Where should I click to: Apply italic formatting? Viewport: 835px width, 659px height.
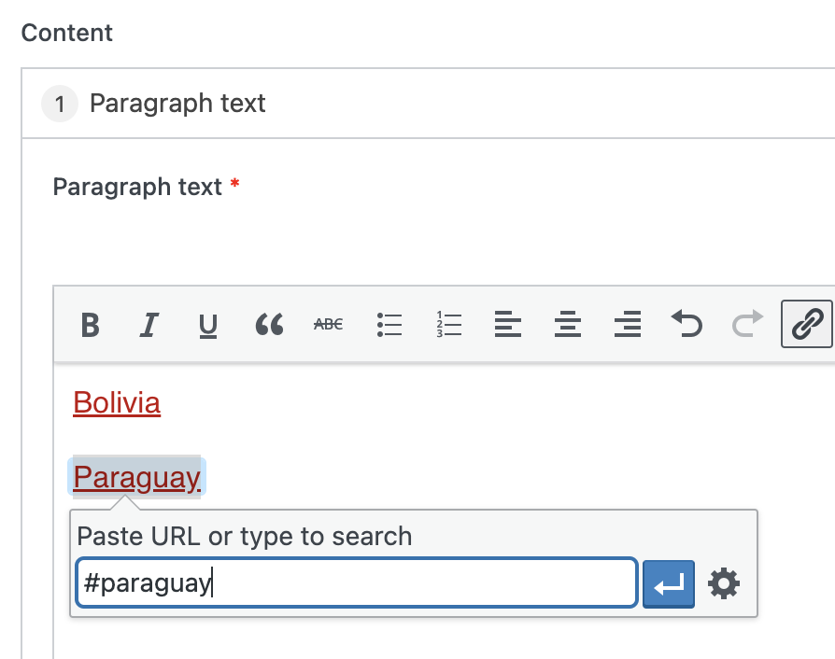[149, 325]
